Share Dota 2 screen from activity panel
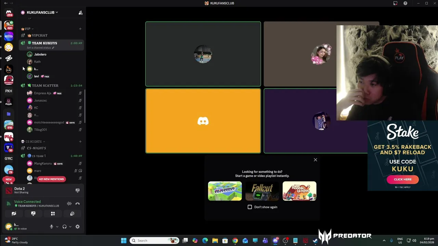The image size is (438, 246). (77, 190)
